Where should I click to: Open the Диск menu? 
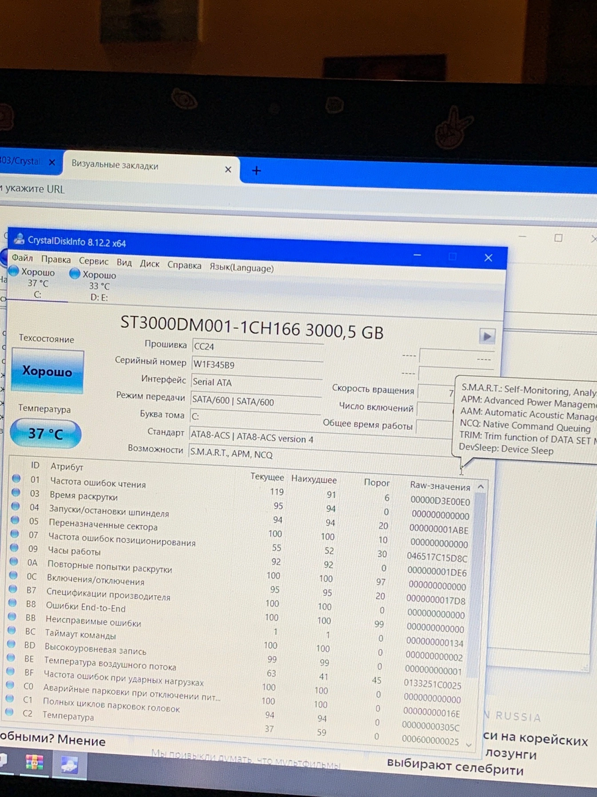click(x=149, y=264)
